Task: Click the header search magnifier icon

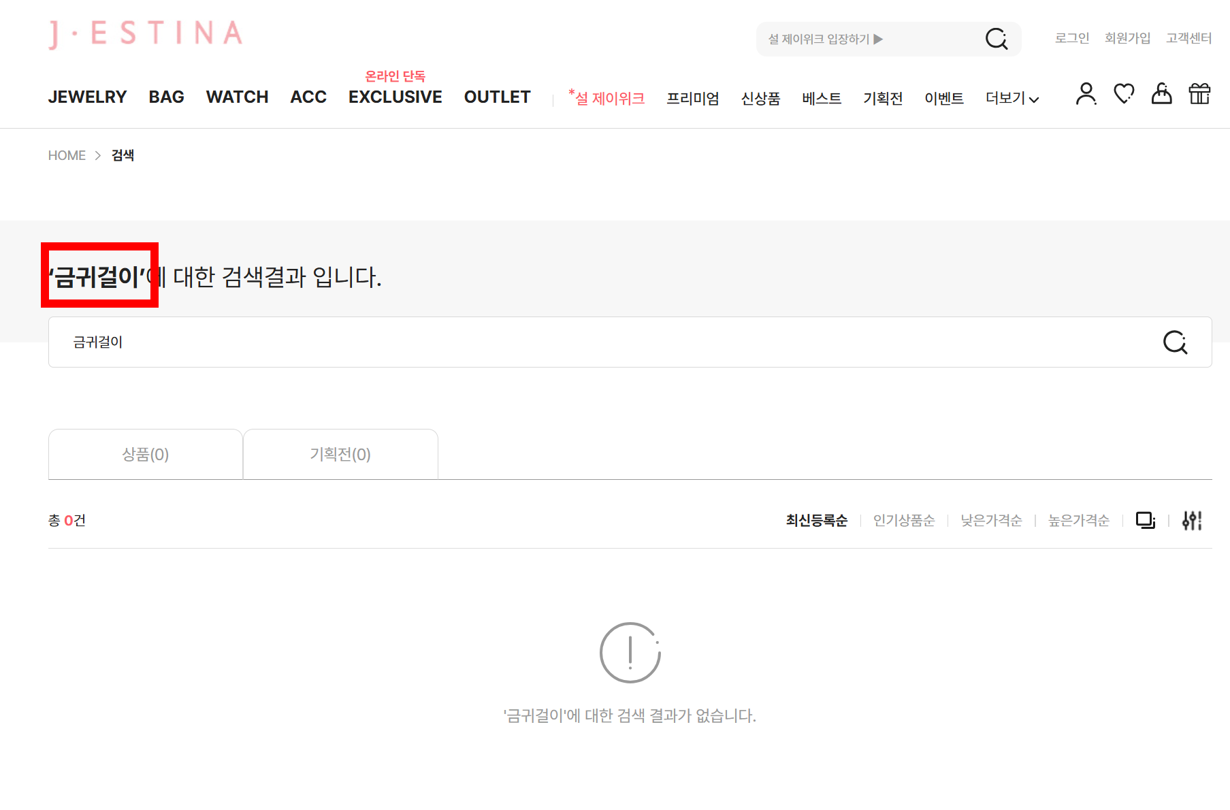Action: pyautogui.click(x=997, y=39)
